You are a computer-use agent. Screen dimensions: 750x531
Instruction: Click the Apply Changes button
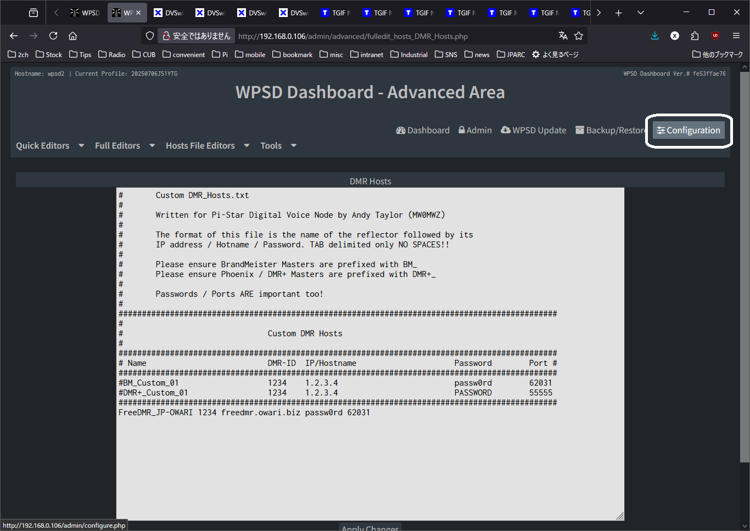[370, 528]
